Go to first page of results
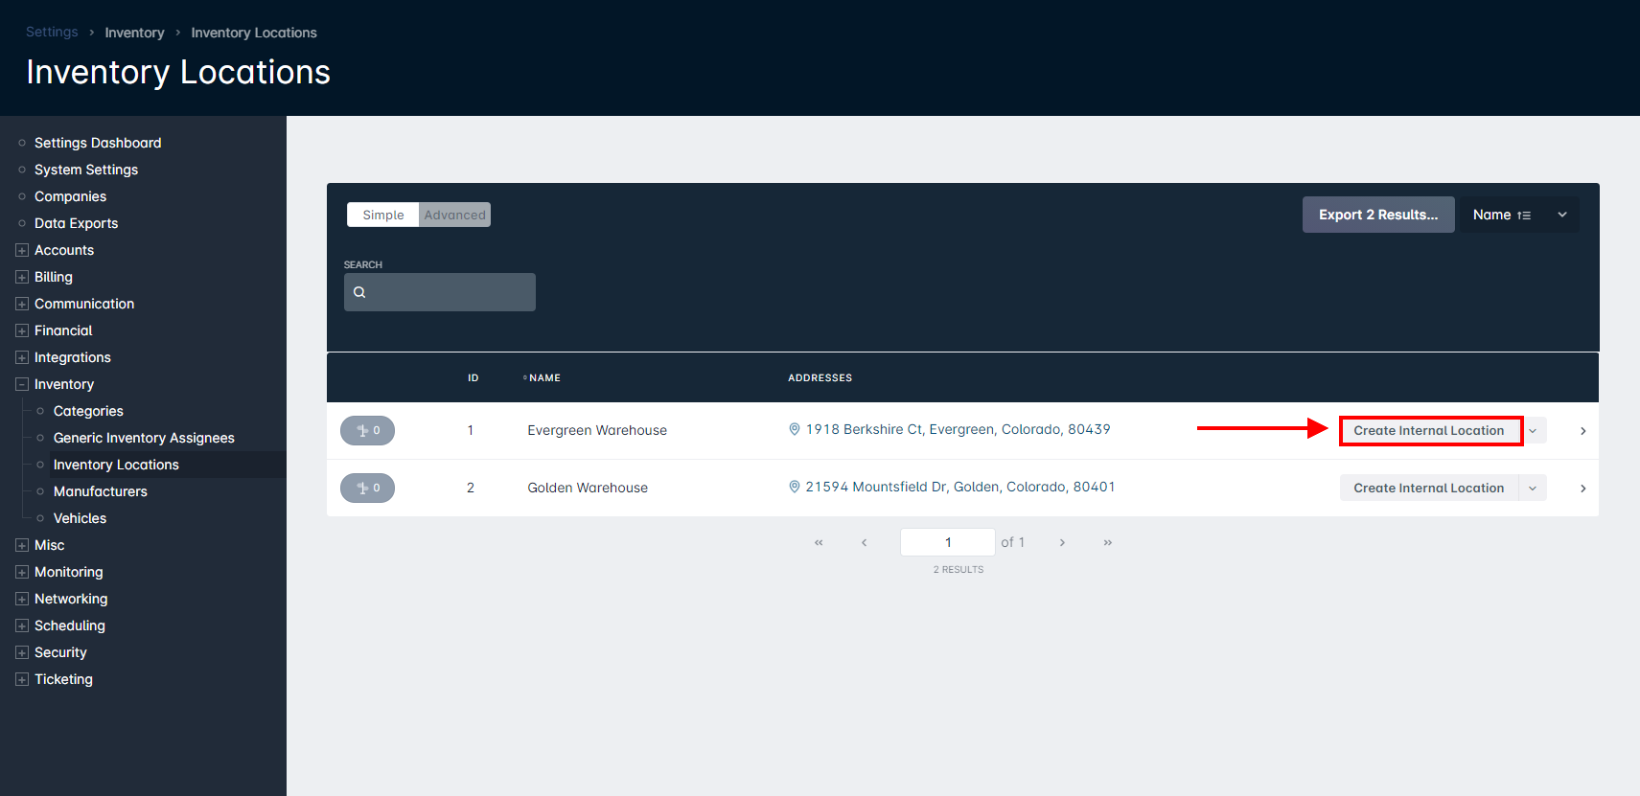This screenshot has height=796, width=1640. (819, 542)
